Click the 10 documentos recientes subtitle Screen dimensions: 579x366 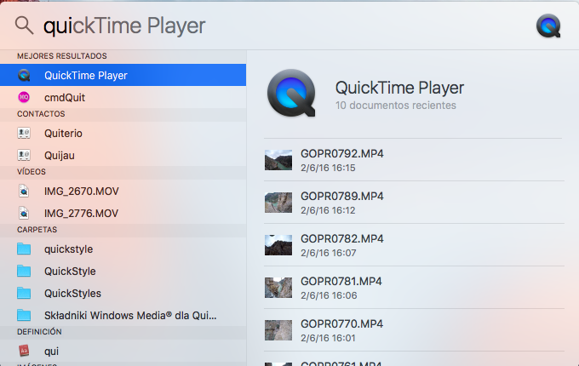(x=395, y=106)
